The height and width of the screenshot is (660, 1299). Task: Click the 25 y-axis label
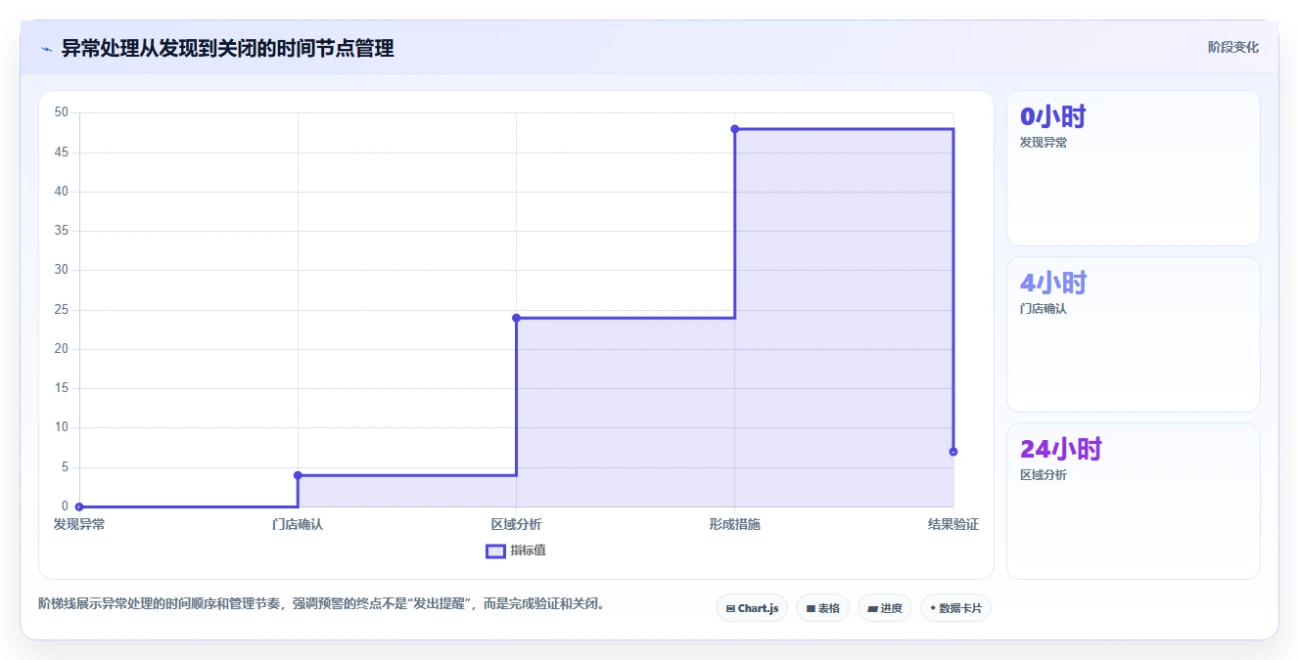click(62, 310)
